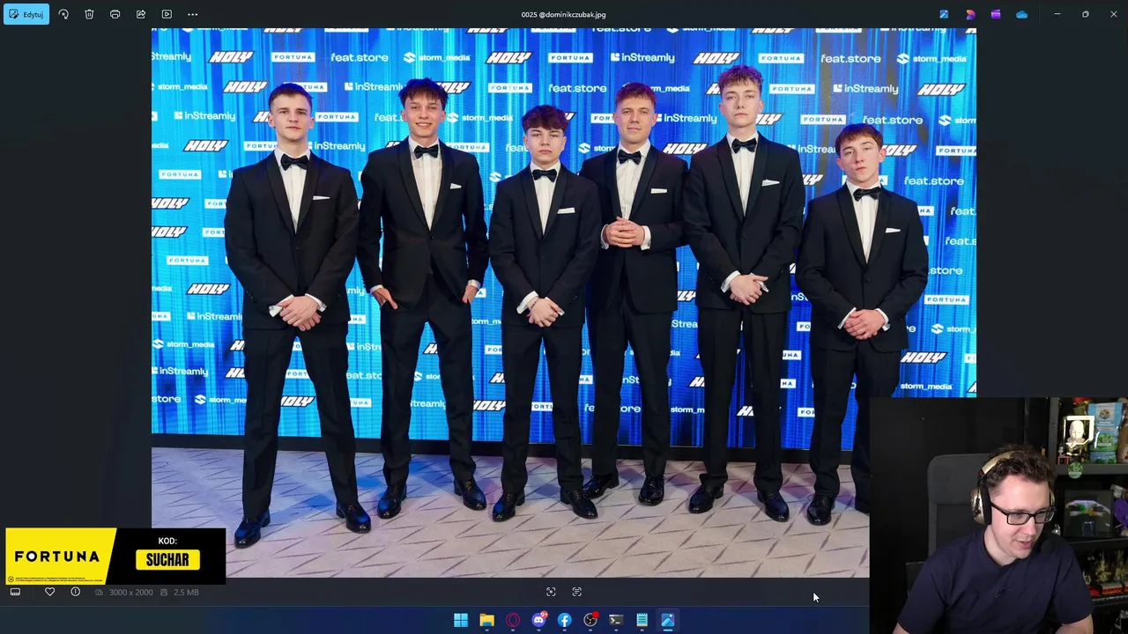
Task: Open Discord from the taskbar
Action: click(538, 620)
